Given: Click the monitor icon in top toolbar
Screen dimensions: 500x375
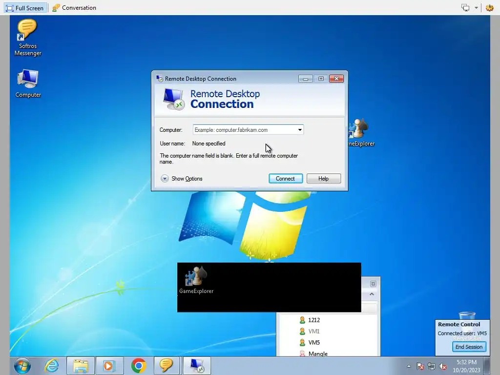Looking at the screenshot, I should 465,8.
